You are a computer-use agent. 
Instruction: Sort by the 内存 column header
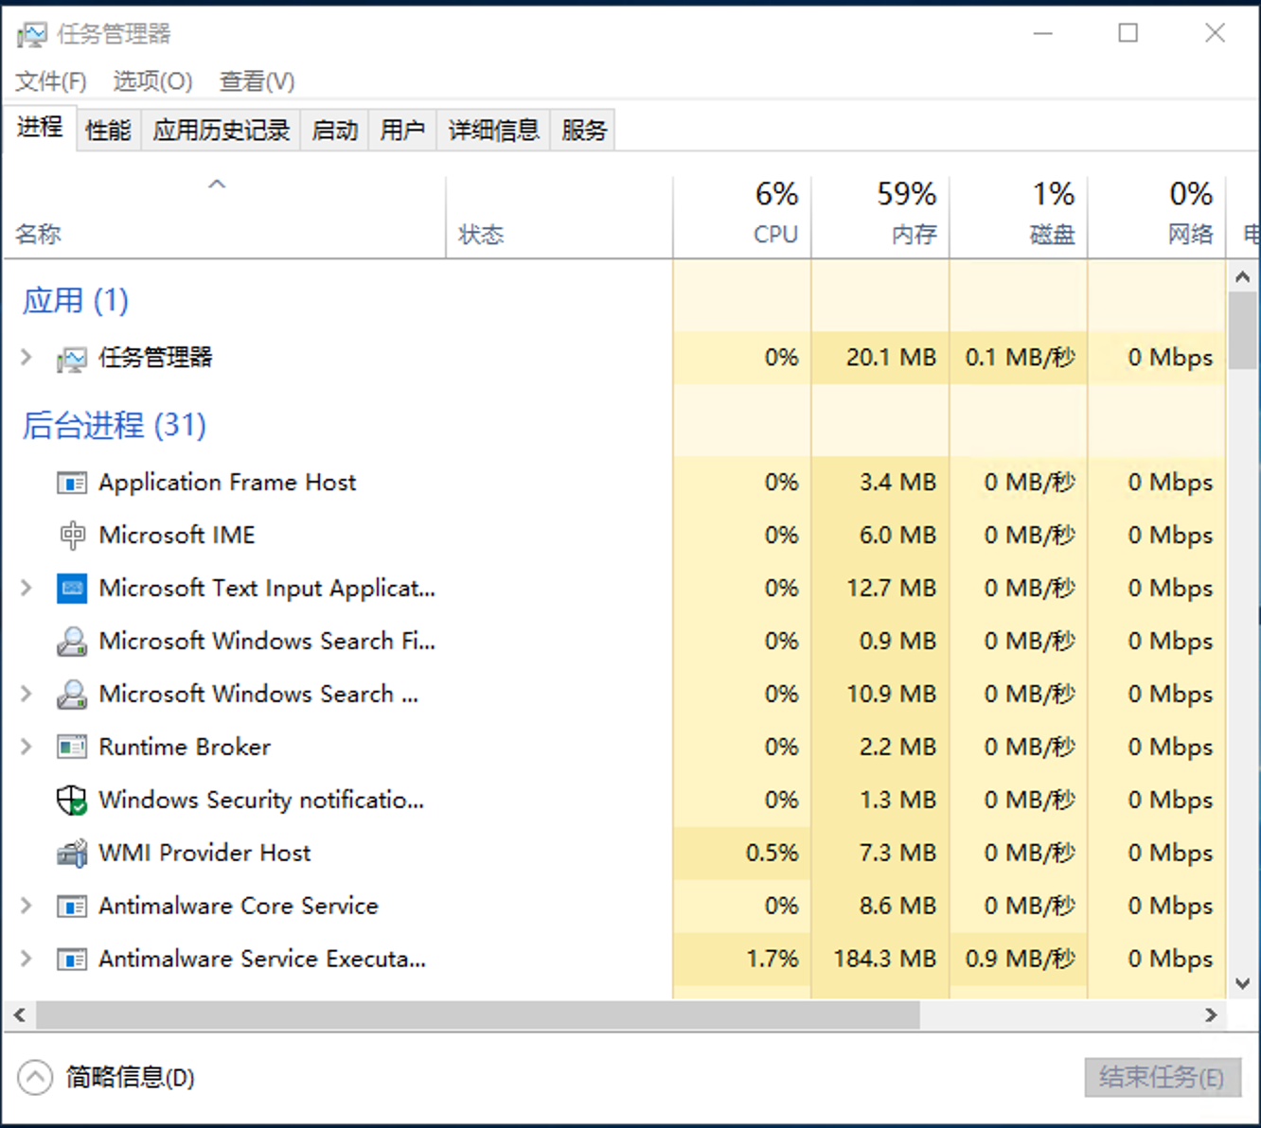(880, 218)
